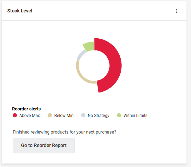
Task: Click the No Strategy legend label
Action: click(x=99, y=116)
